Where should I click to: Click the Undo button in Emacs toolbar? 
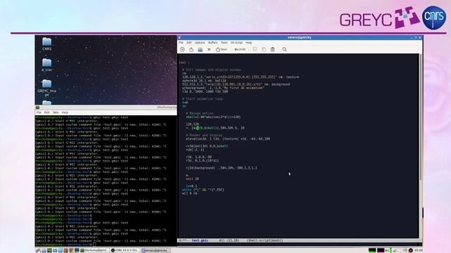(240, 49)
